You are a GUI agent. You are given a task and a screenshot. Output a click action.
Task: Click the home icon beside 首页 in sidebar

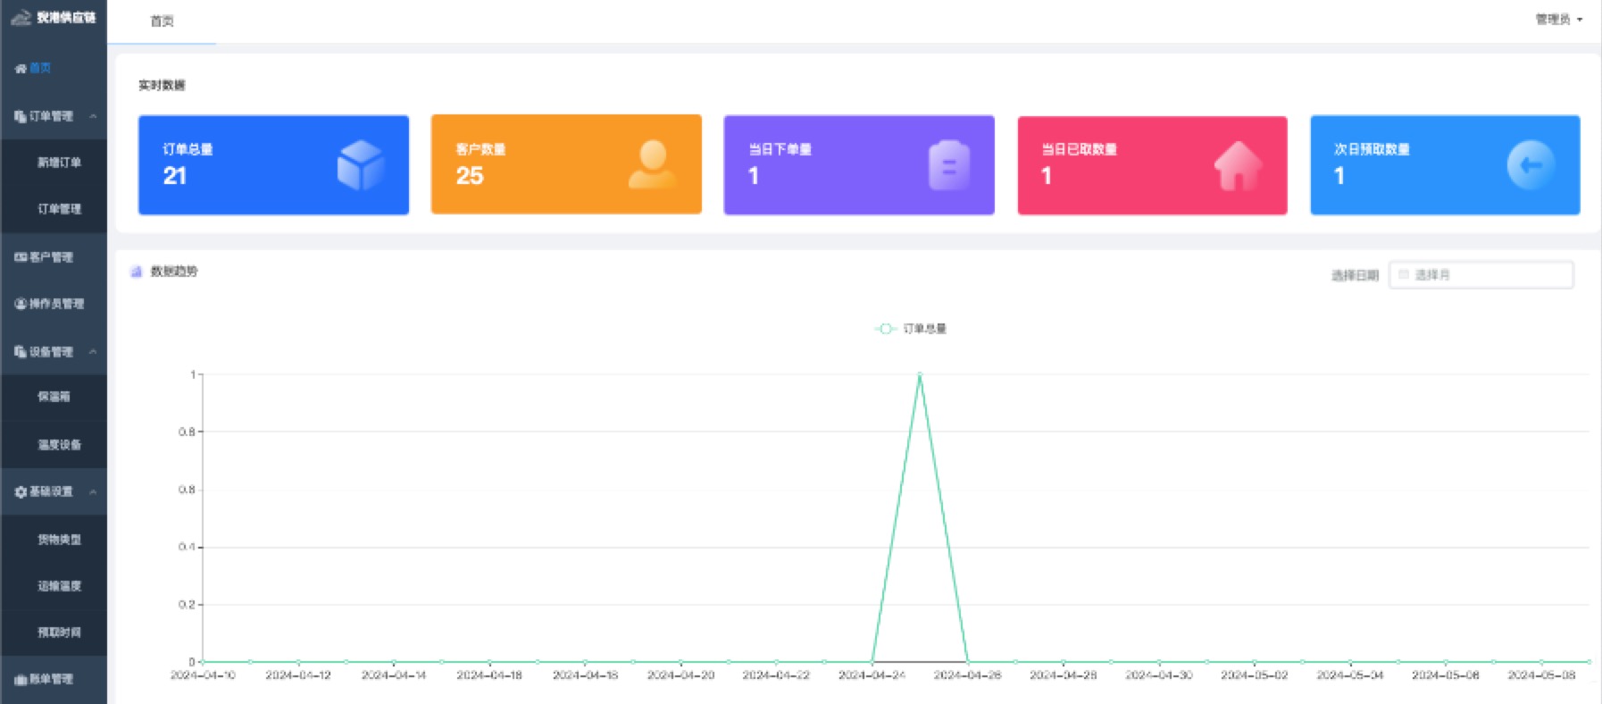tap(21, 68)
